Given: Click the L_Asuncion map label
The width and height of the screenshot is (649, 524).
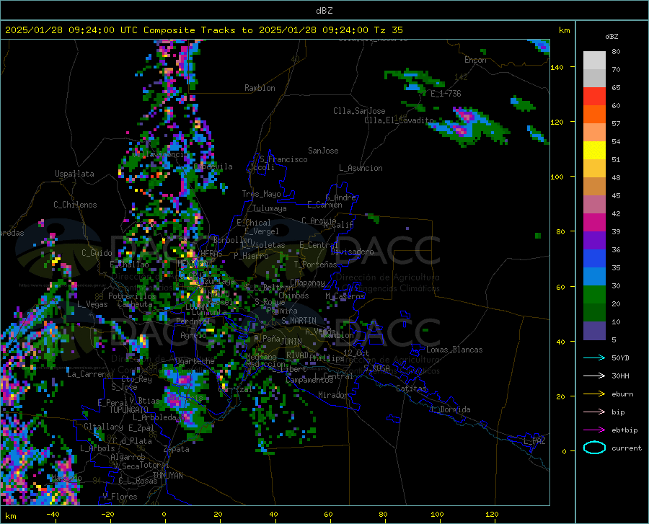Looking at the screenshot, I should [361, 168].
